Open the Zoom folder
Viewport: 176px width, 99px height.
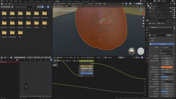20,34
